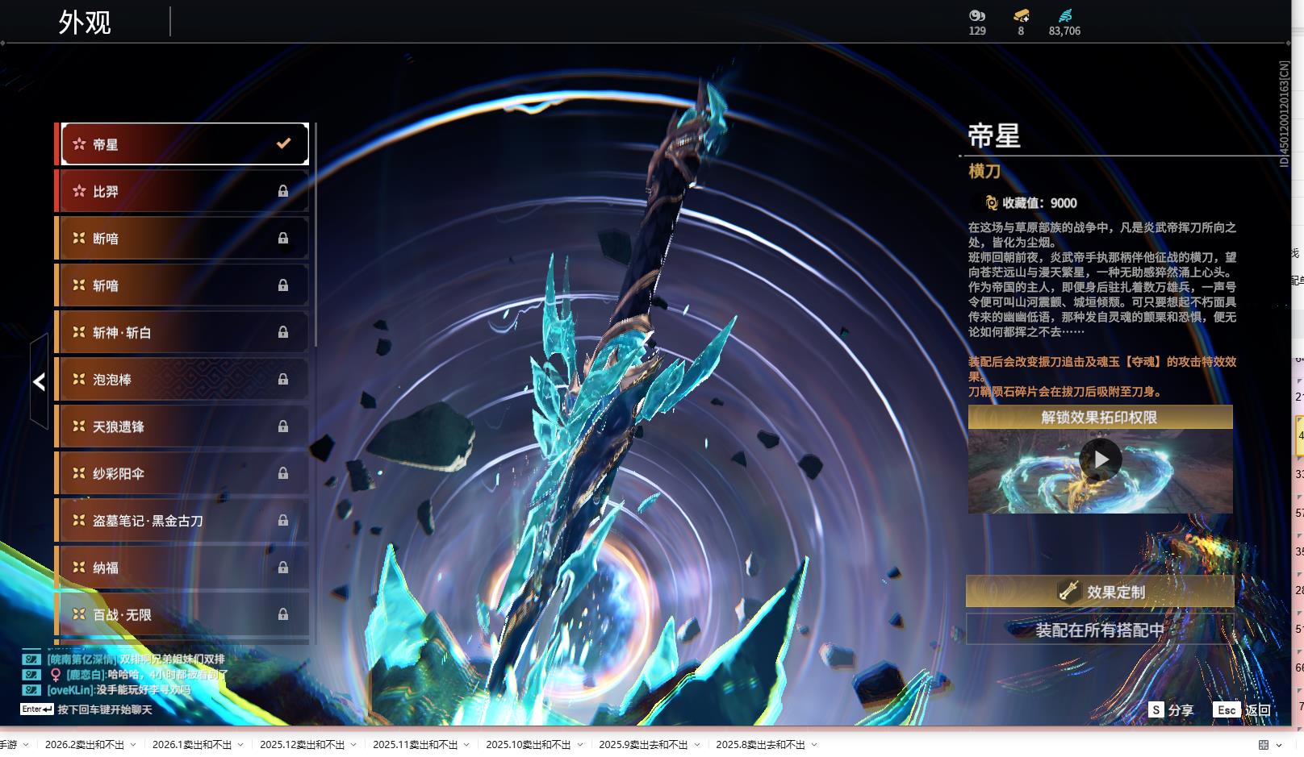Viewport: 1304px width, 757px height.
Task: Click the 效果定制 button
Action: point(1100,592)
